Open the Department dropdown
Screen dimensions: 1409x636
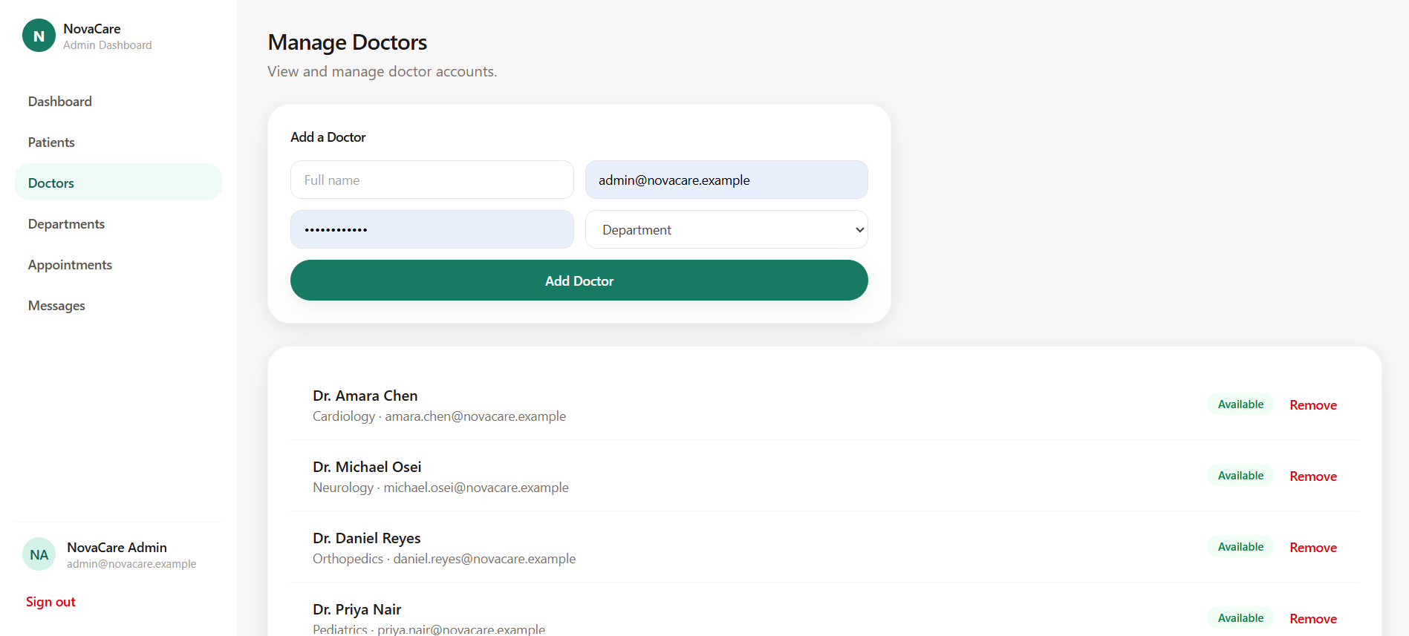pyautogui.click(x=726, y=229)
